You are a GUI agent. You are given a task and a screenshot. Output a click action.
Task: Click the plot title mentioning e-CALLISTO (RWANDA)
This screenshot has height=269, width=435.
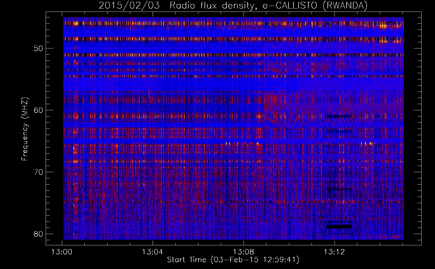click(x=233, y=6)
